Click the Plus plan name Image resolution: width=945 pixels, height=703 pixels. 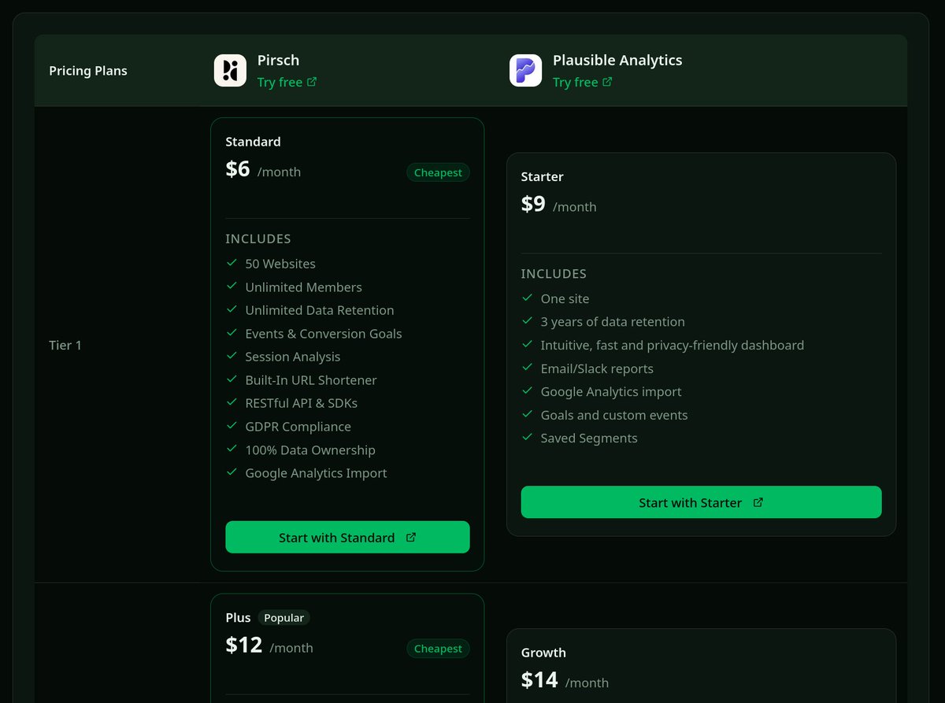tap(238, 618)
